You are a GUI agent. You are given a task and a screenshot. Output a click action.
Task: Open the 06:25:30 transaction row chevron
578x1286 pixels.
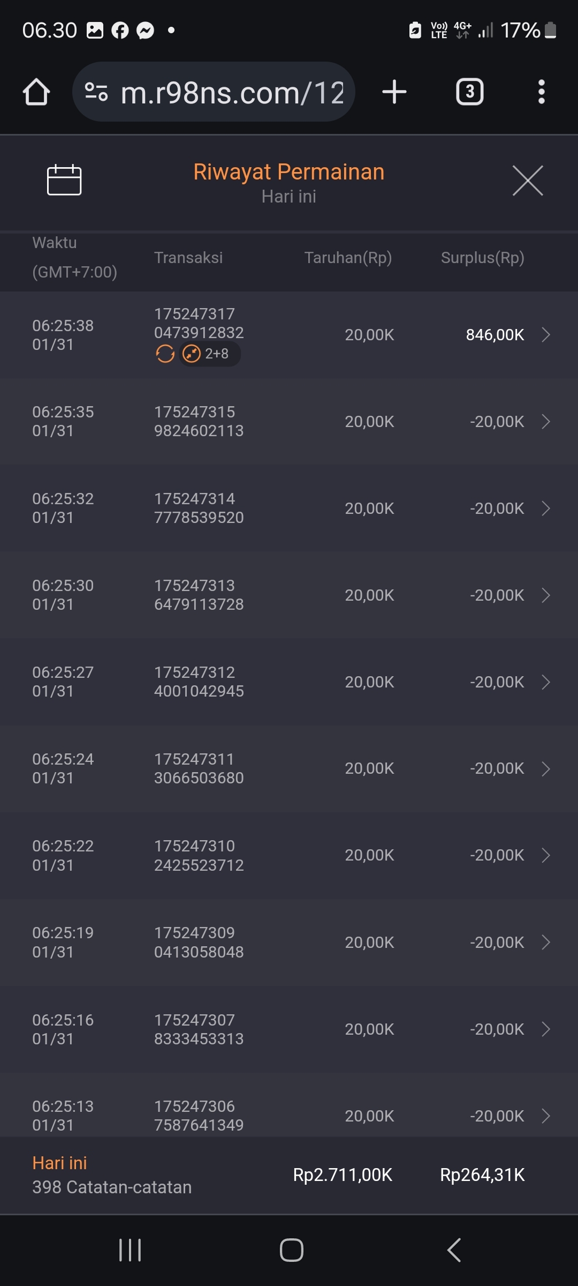[x=545, y=595]
